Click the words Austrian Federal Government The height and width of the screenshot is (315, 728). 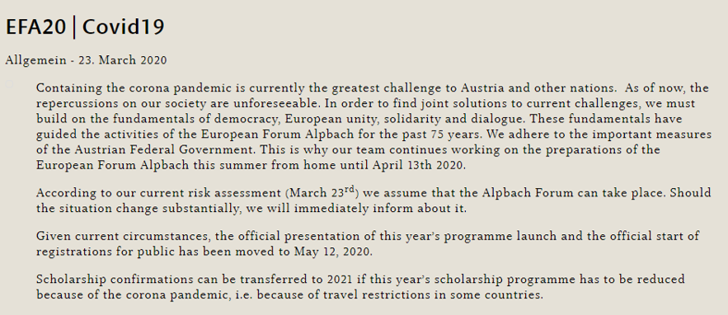152,150
